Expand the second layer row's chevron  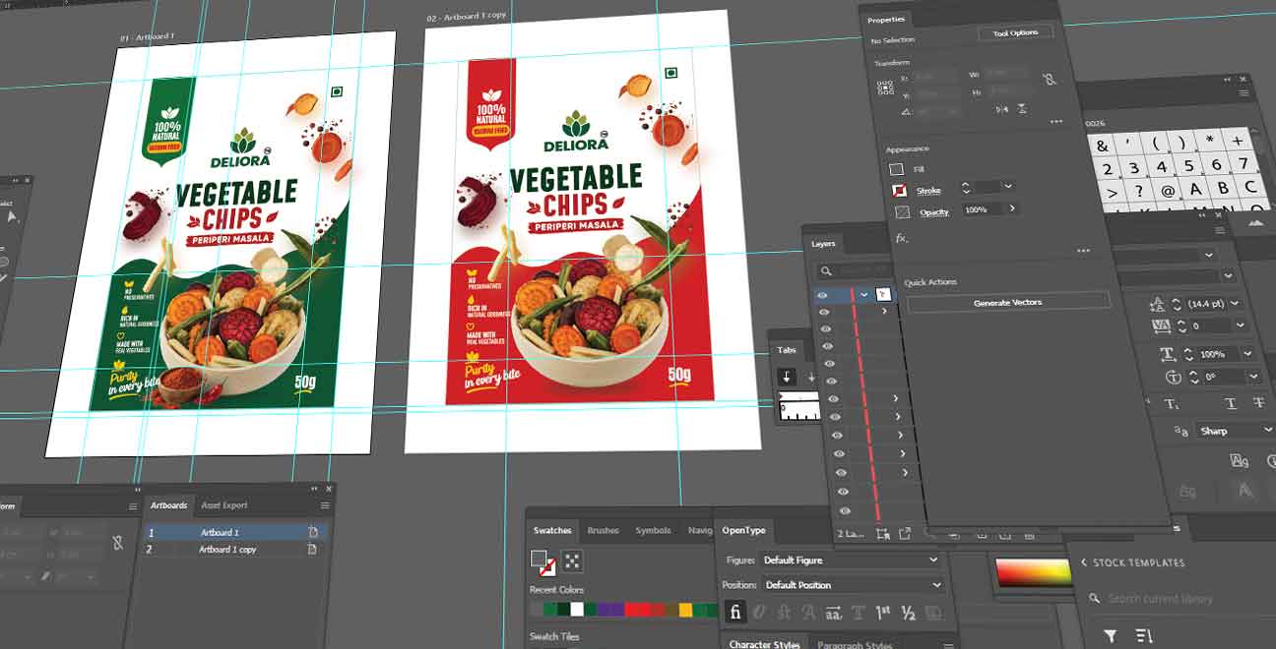click(x=884, y=311)
